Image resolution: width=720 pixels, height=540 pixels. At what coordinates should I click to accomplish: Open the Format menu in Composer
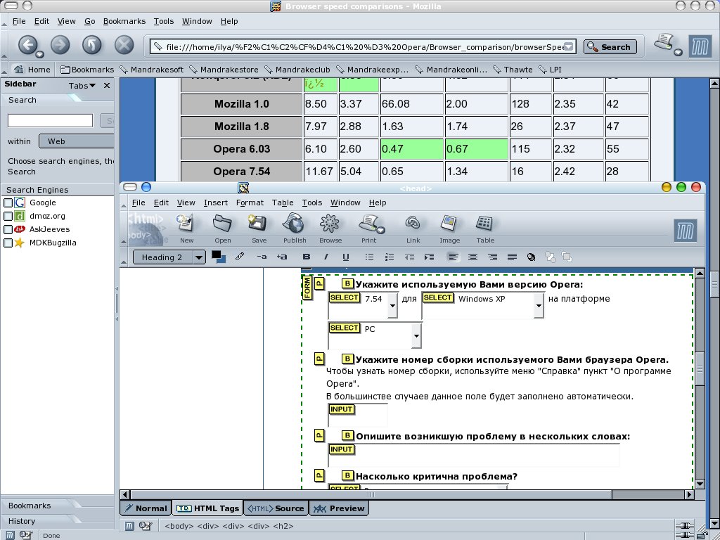coord(250,202)
